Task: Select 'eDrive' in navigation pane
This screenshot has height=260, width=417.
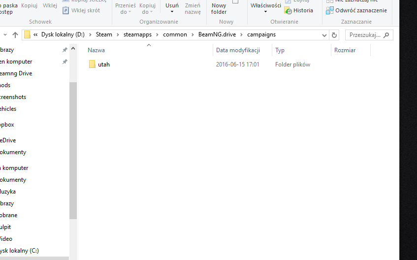Action: pos(8,140)
